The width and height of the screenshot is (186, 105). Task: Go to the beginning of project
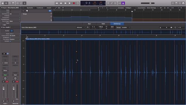[x=65, y=3]
